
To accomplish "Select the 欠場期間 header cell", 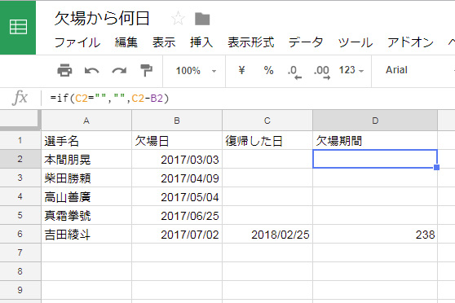I will pyautogui.click(x=375, y=141).
